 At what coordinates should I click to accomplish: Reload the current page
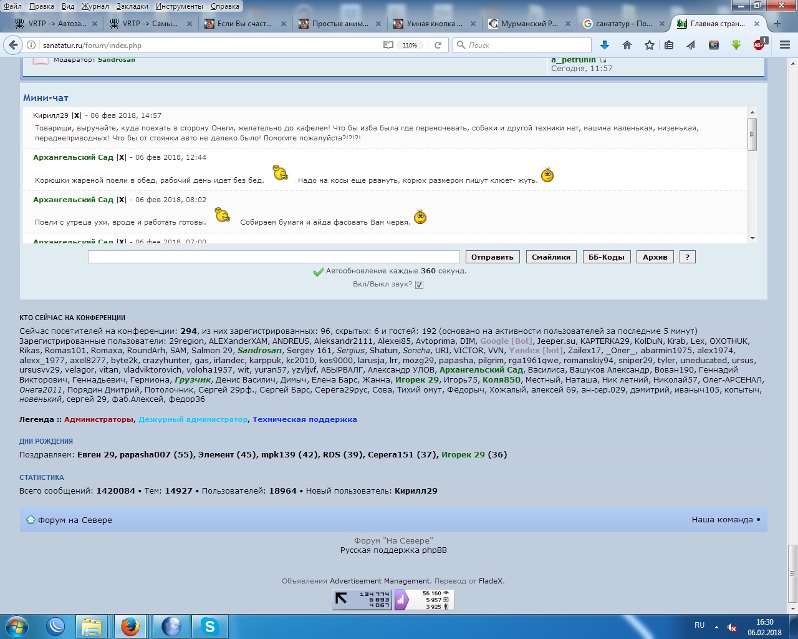(x=438, y=45)
